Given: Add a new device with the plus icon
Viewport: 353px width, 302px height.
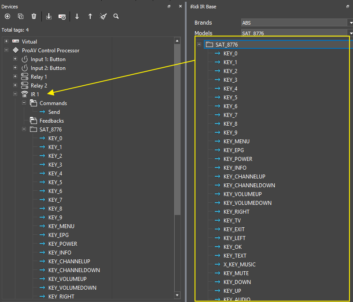Looking at the screenshot, I should [x=7, y=16].
